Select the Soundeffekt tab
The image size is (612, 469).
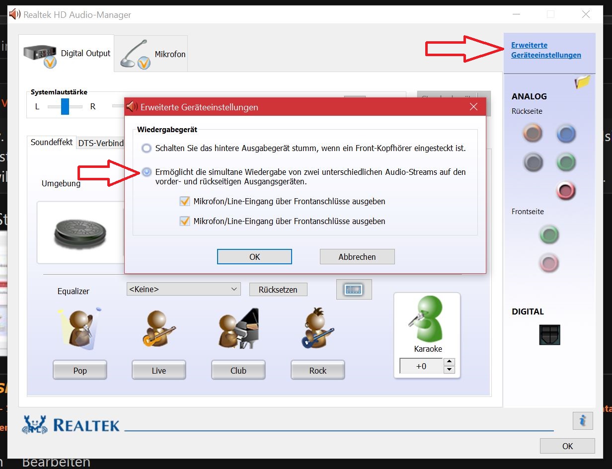click(52, 142)
